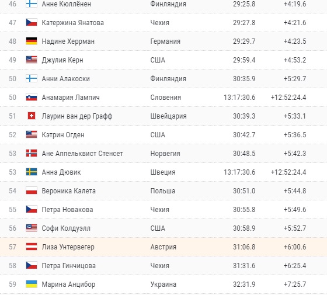Open athlete Анни Алакоски's name
This screenshot has height=295, width=327.
tap(65, 79)
